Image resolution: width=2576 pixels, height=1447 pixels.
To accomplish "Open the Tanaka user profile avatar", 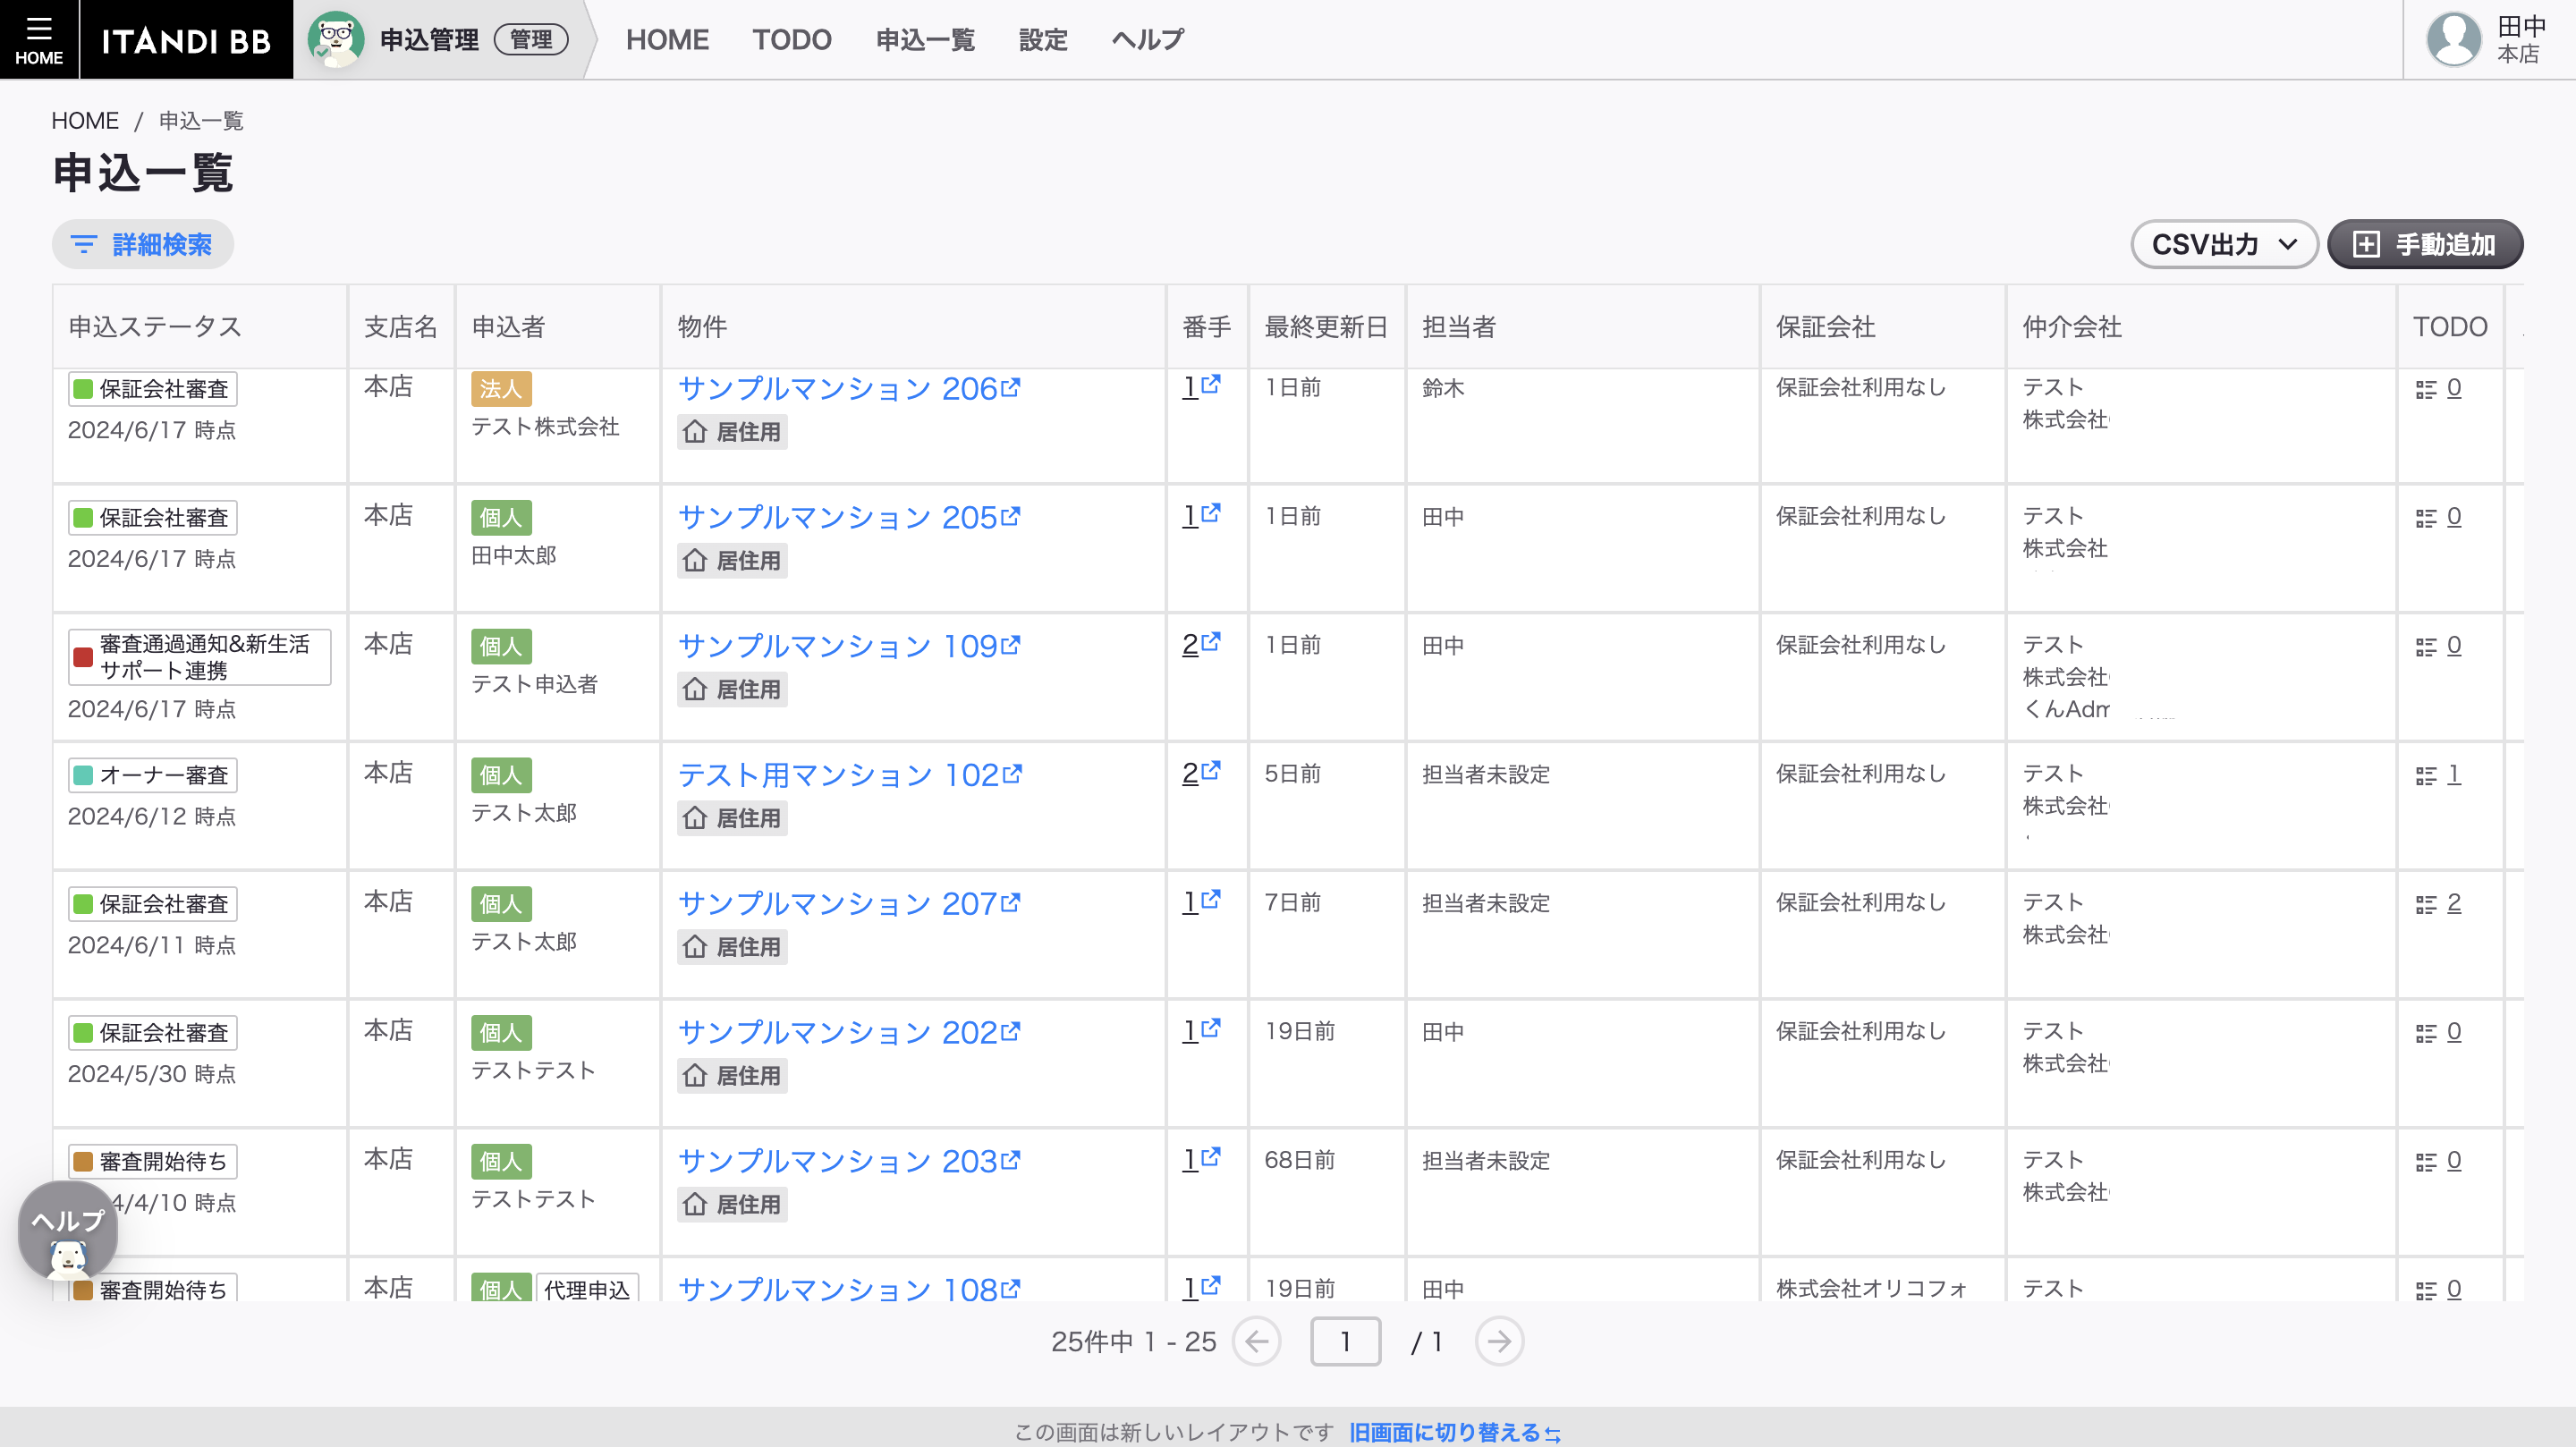I will click(x=2453, y=40).
